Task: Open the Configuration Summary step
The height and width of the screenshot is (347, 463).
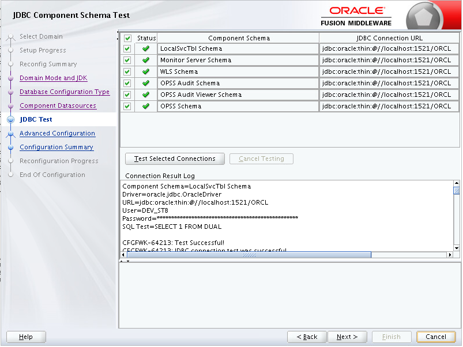Action: (57, 147)
